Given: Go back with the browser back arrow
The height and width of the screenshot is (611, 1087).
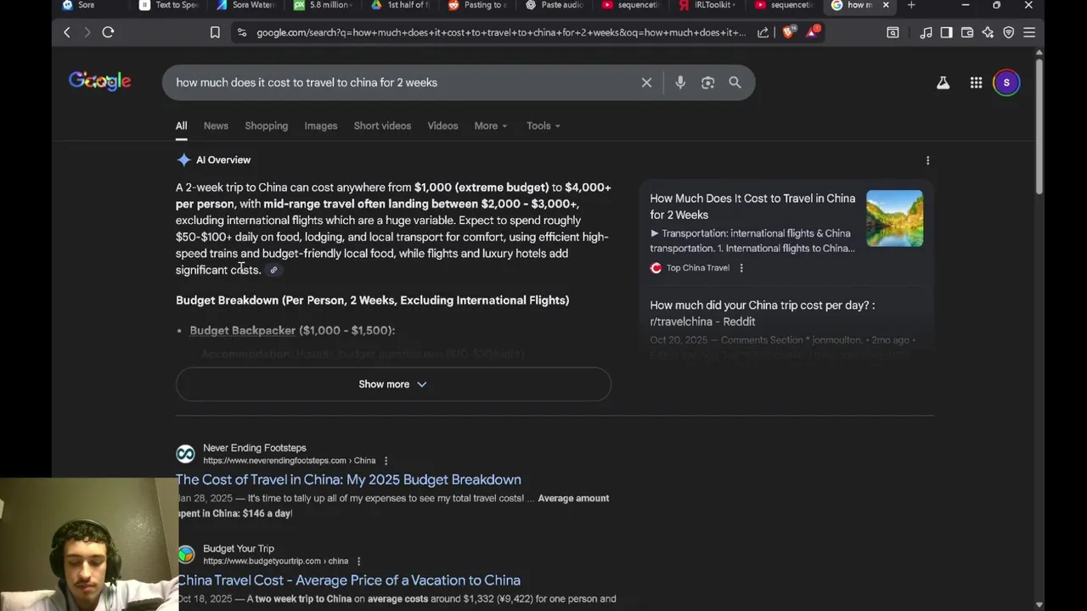Looking at the screenshot, I should 67,32.
